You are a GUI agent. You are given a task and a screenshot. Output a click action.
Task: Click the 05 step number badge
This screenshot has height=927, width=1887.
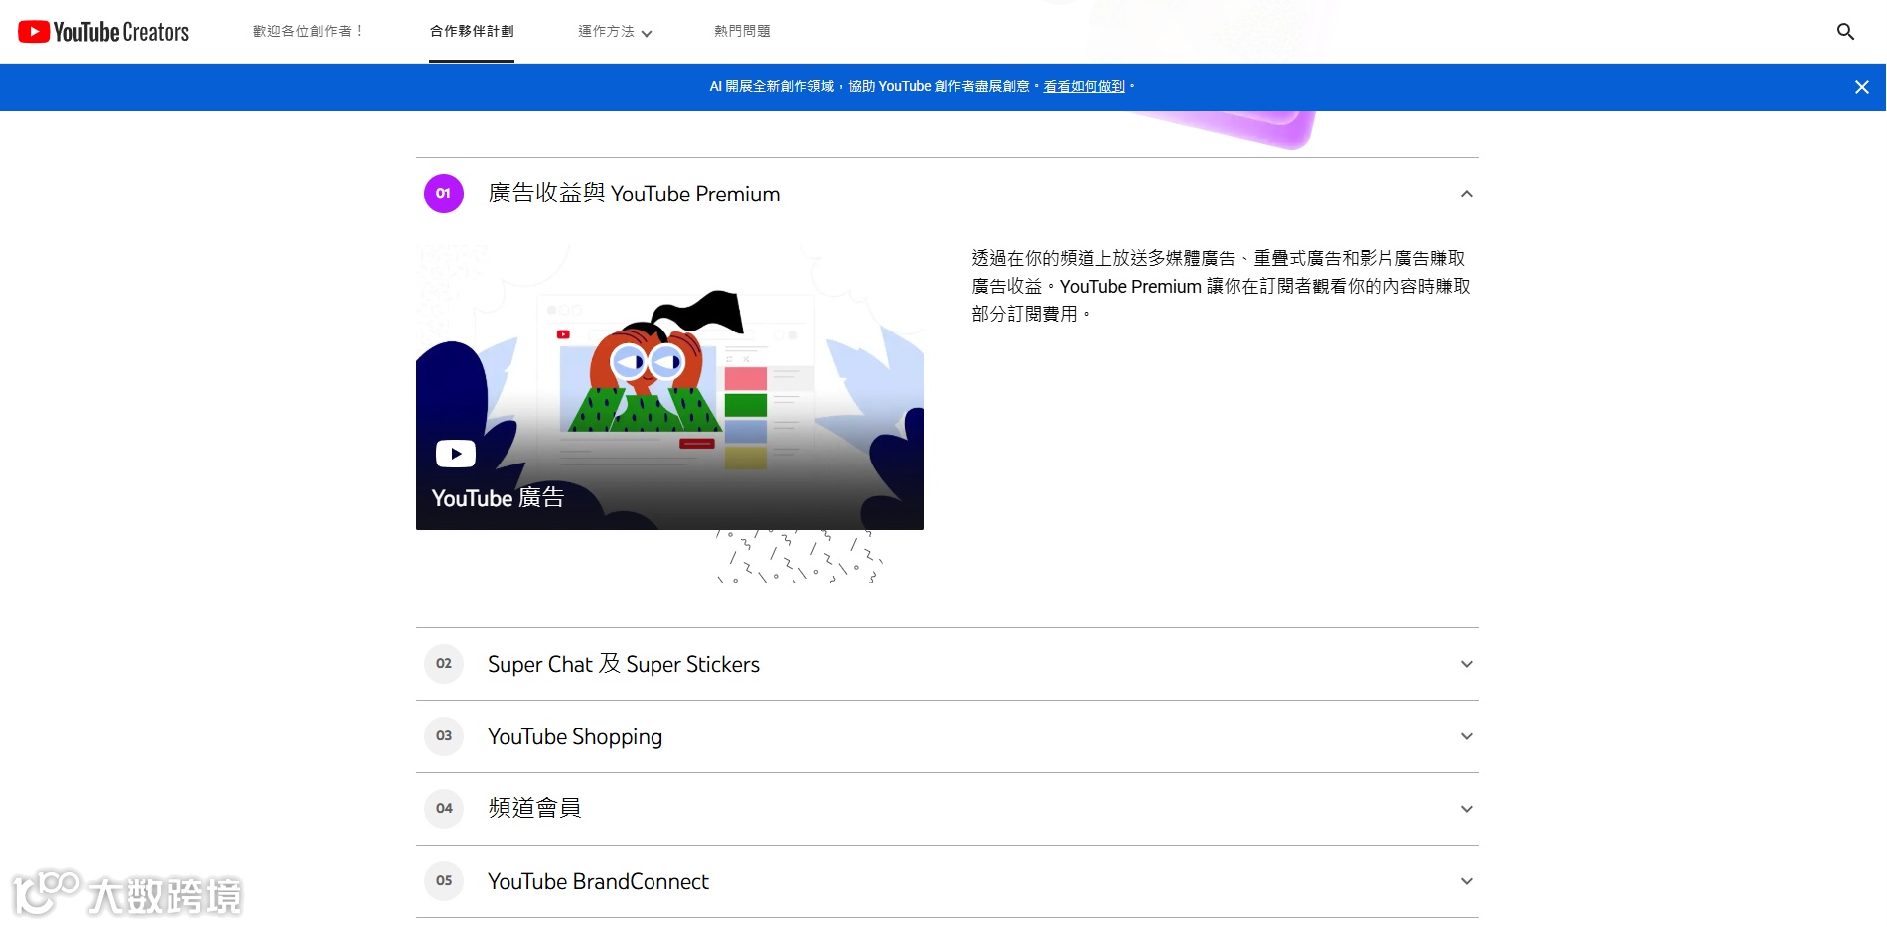[x=444, y=881]
